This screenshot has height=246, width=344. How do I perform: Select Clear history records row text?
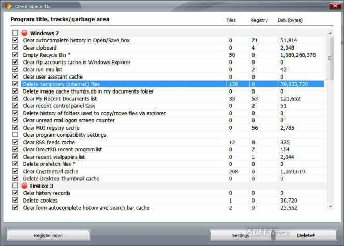[x=47, y=193]
